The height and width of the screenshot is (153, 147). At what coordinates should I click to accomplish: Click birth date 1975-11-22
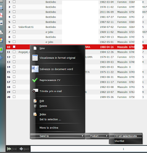tap(107, 72)
